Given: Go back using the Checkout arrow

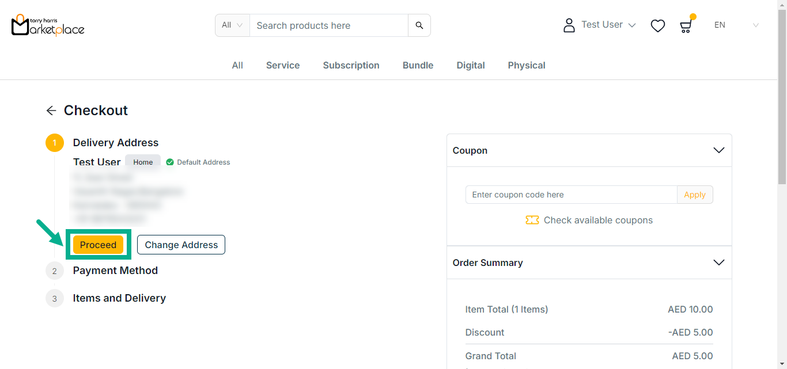Looking at the screenshot, I should point(51,111).
